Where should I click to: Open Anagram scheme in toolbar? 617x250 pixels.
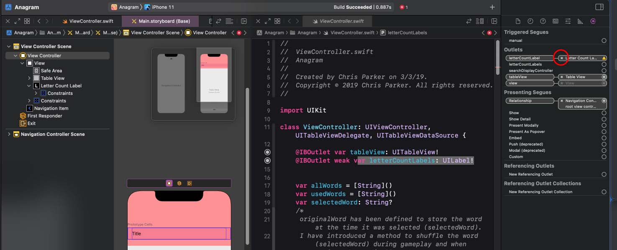pos(125,7)
